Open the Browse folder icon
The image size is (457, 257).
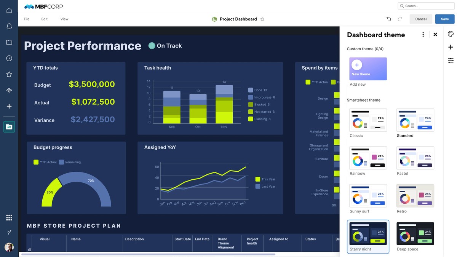pos(9,42)
